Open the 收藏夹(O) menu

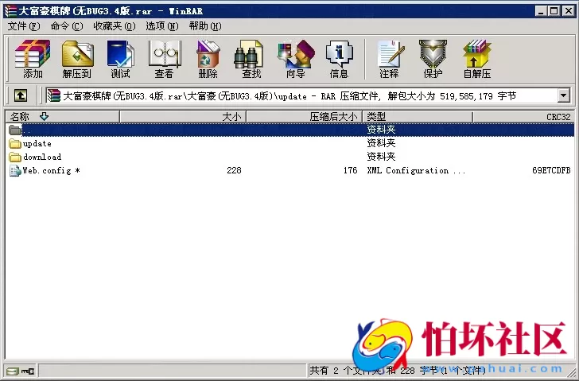point(115,26)
